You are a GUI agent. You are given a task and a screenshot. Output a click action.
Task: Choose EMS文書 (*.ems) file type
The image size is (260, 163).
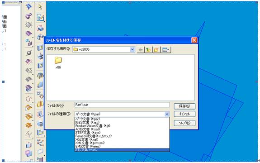click(x=122, y=146)
